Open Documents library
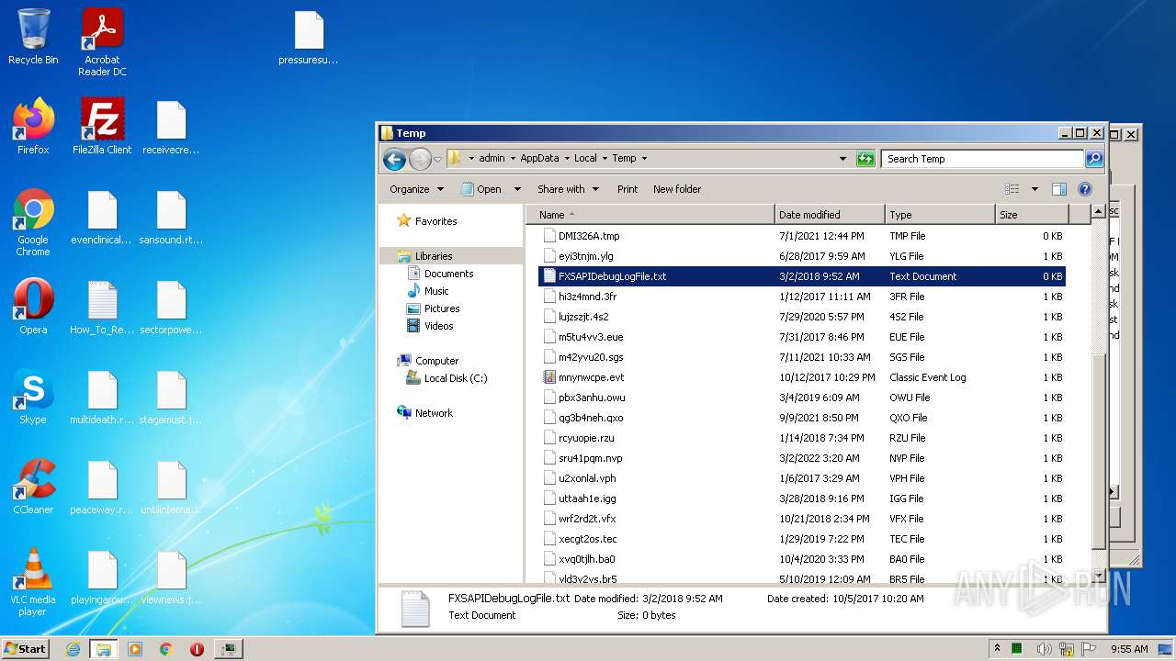Viewport: 1176px width, 661px height. pyautogui.click(x=448, y=274)
